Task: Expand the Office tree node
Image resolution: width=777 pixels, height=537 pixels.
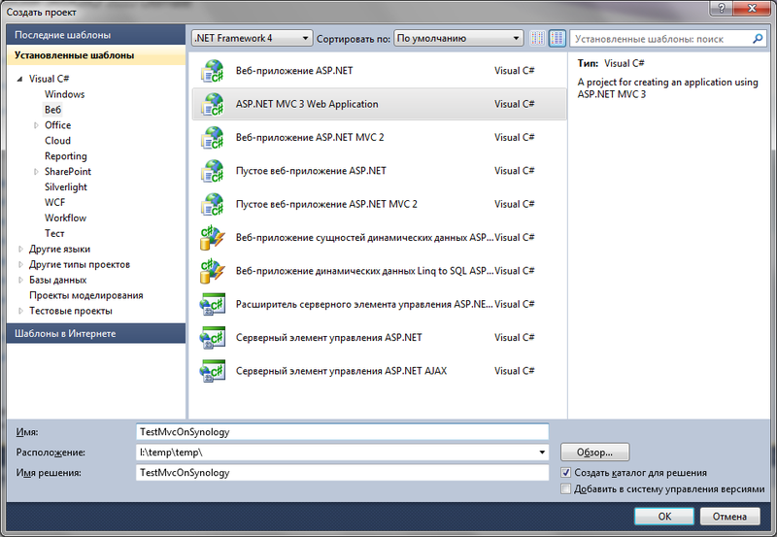Action: point(36,125)
